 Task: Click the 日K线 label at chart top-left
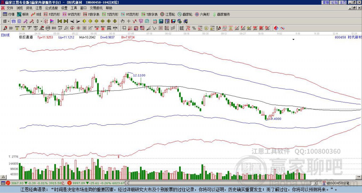[x=5, y=35]
